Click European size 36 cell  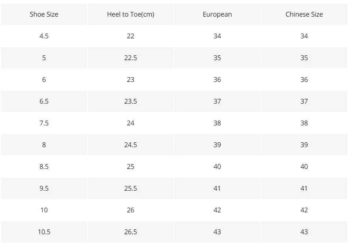coord(217,80)
